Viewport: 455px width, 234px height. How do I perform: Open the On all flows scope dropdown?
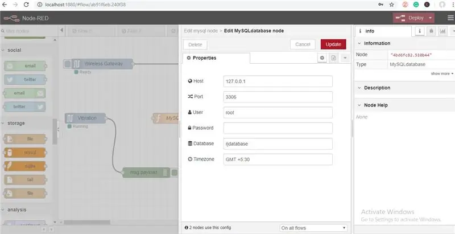pyautogui.click(x=313, y=228)
